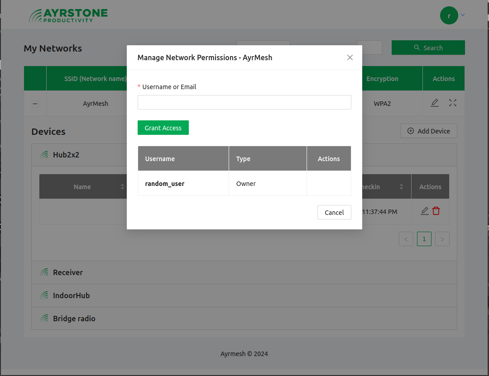Expand the Bridge radio device section
The image size is (489, 376).
click(244, 319)
